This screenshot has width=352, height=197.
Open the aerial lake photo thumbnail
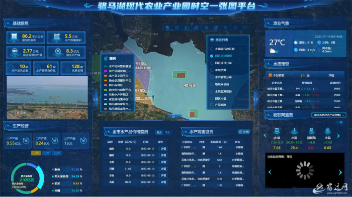click(x=47, y=98)
